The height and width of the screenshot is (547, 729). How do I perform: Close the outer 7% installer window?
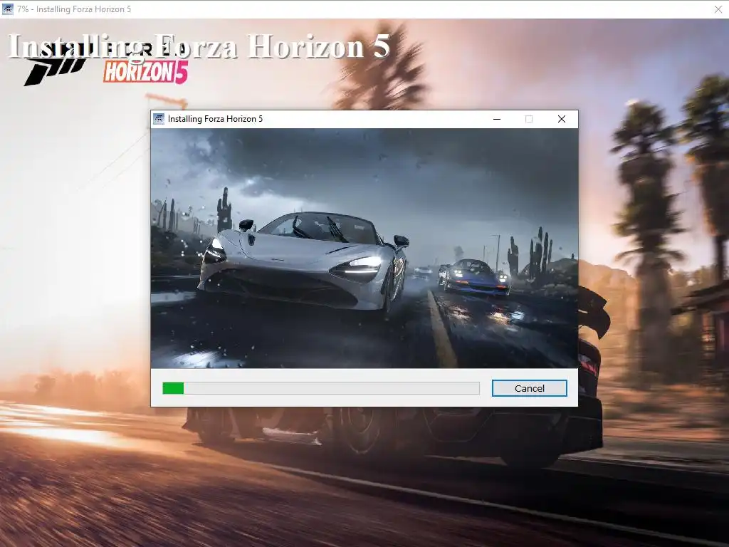click(718, 9)
